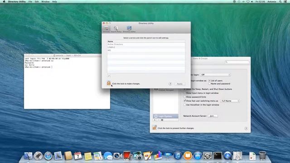Open Finder from the Dock

click(x=28, y=156)
